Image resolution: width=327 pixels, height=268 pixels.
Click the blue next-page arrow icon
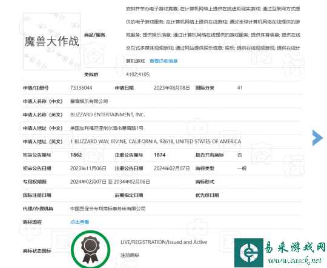[318, 138]
